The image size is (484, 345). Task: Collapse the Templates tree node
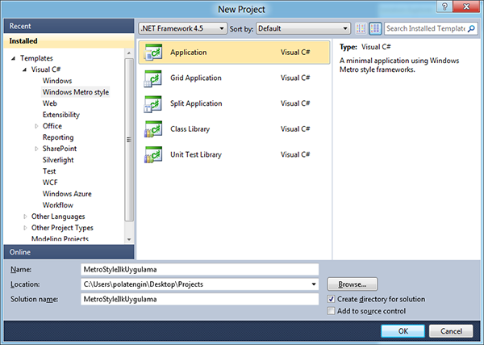coord(13,58)
